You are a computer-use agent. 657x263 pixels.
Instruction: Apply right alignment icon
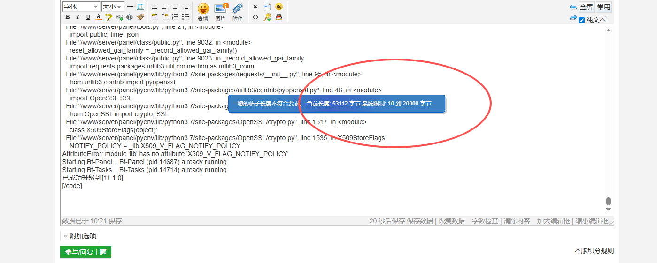click(186, 7)
